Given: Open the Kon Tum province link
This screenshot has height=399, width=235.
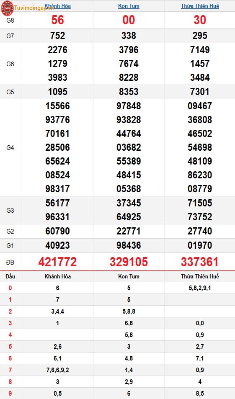Looking at the screenshot, I should click(129, 6).
